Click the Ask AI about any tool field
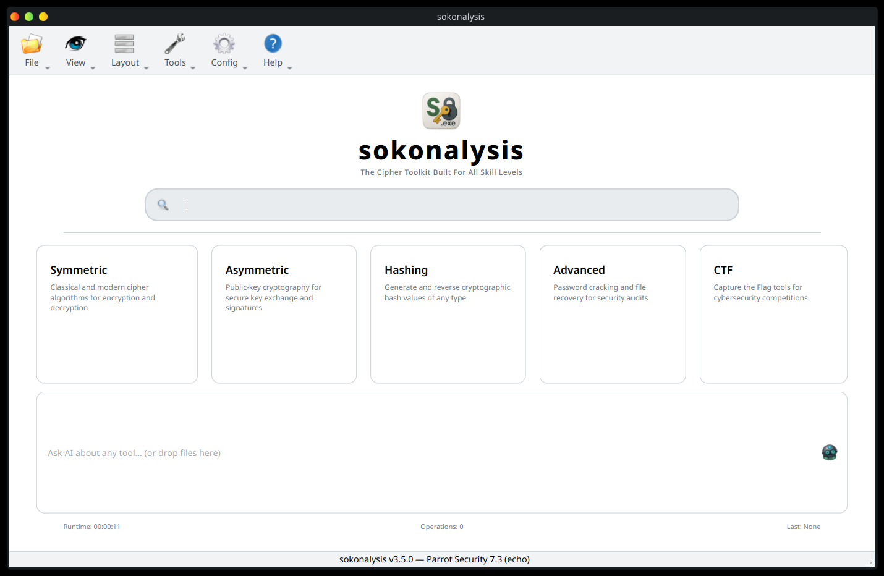 [x=442, y=452]
